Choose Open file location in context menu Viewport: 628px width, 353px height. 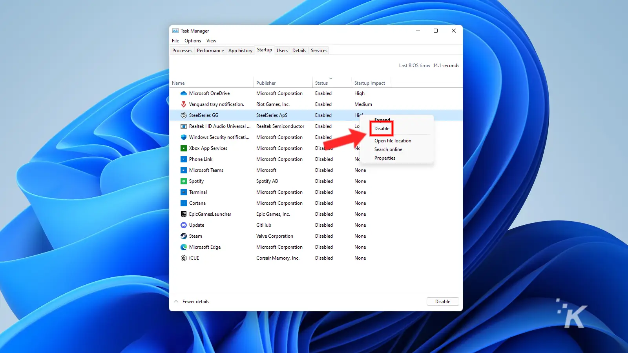point(393,141)
